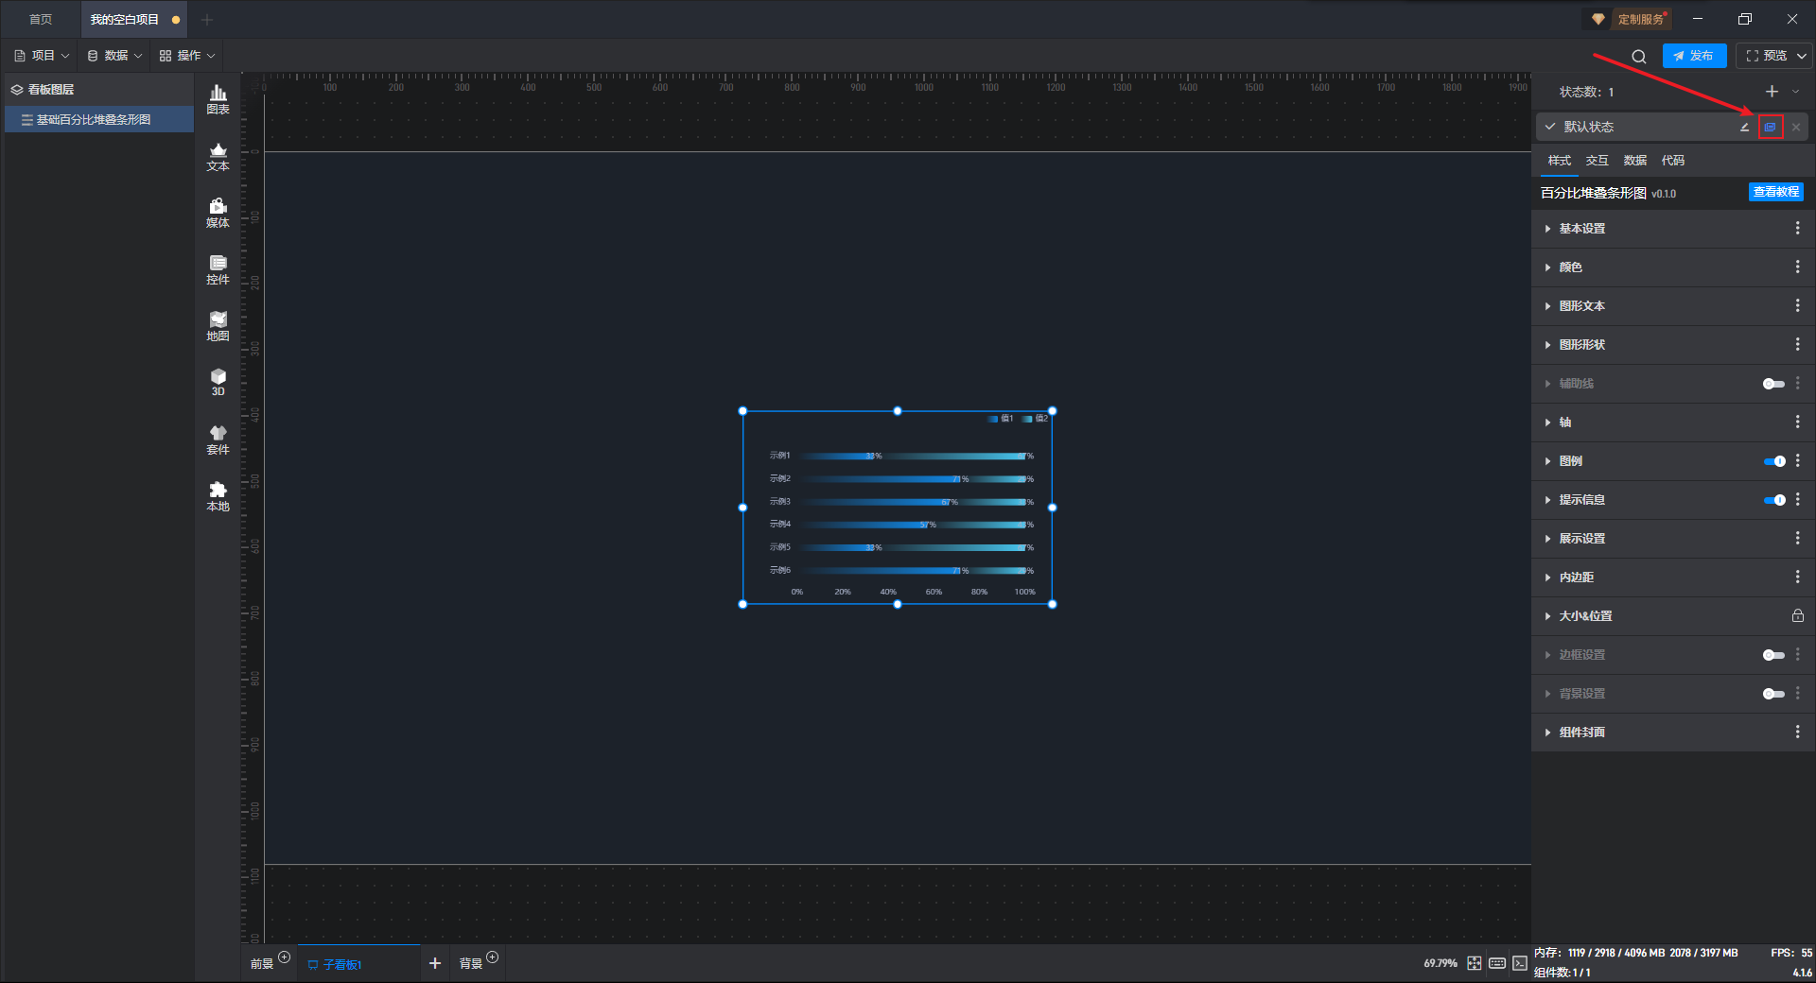
Task: Open the 媒体 media component library
Action: (x=218, y=213)
